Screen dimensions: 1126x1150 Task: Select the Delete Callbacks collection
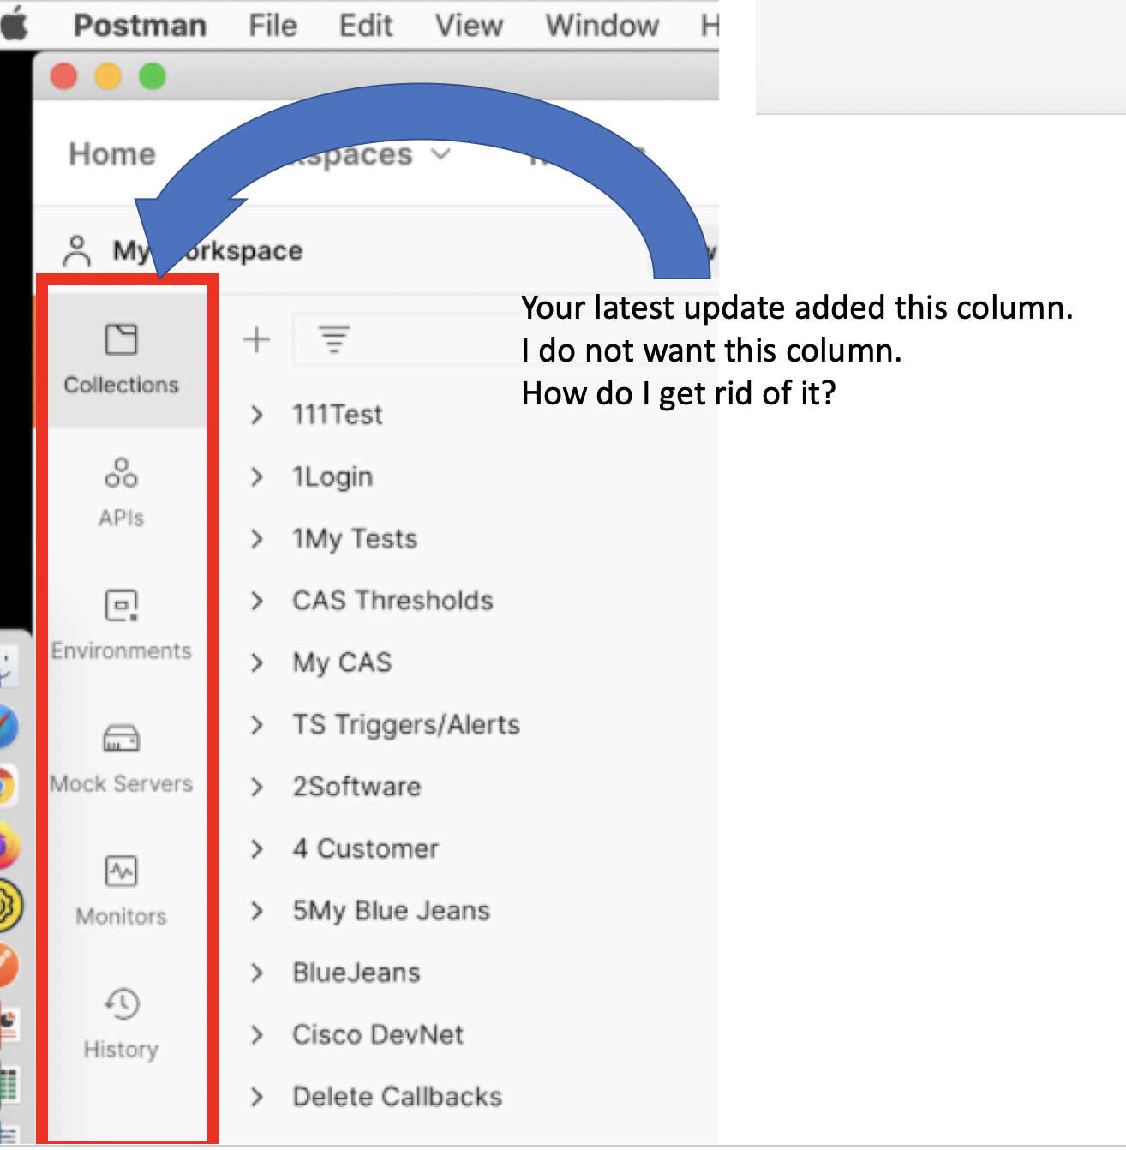click(398, 1096)
